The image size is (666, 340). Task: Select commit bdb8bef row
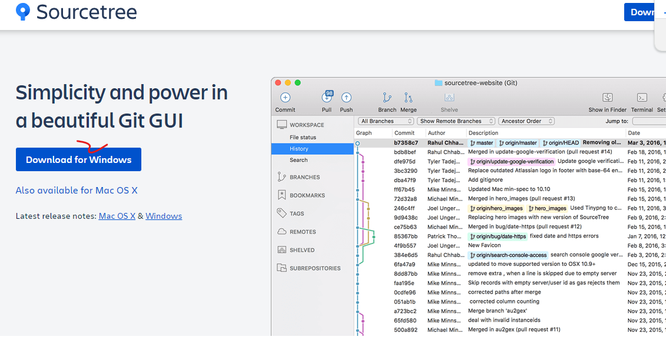(x=510, y=152)
